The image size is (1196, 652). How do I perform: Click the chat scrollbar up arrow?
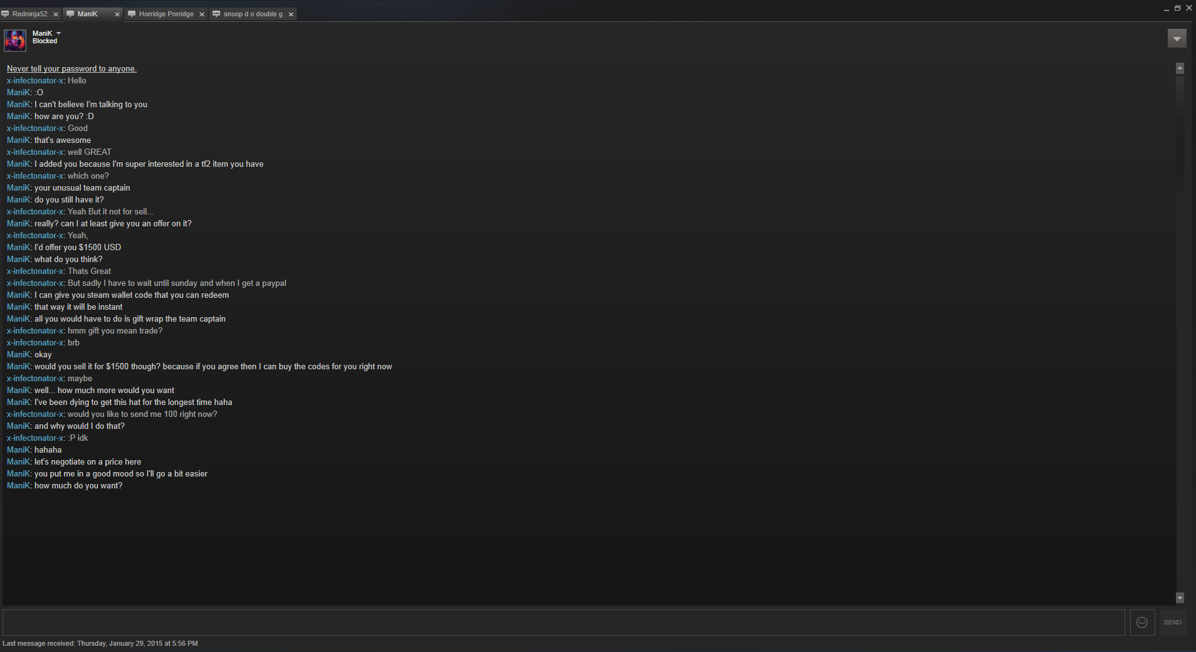(x=1180, y=68)
